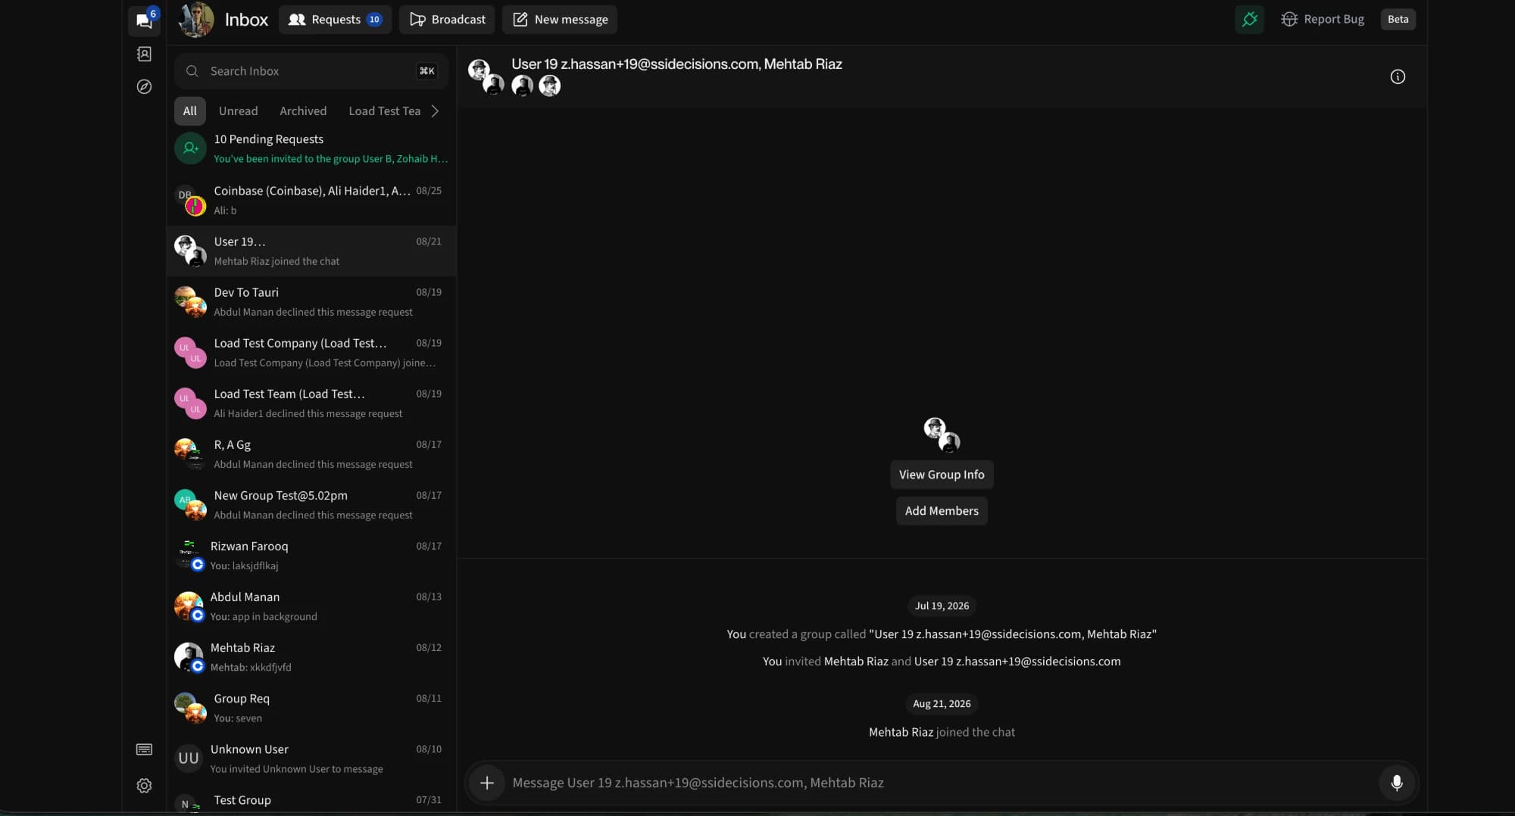Click the green connection plug icon
The height and width of the screenshot is (816, 1515).
[1249, 20]
